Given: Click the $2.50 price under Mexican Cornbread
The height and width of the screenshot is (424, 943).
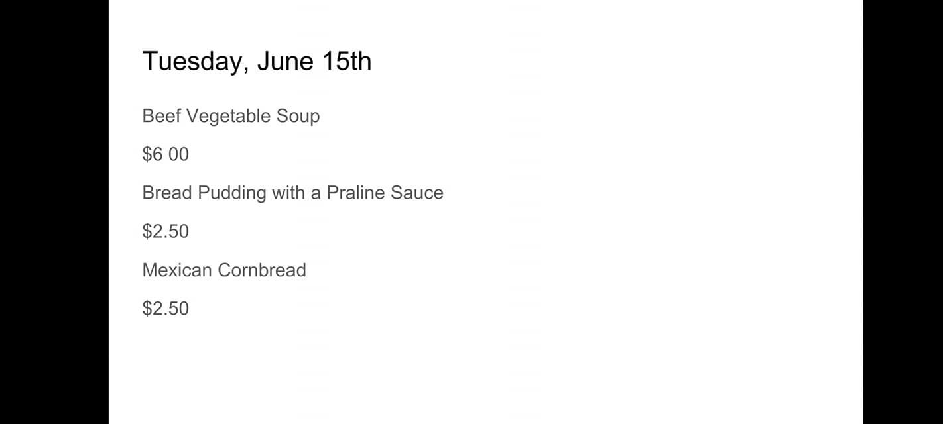Looking at the screenshot, I should coord(165,308).
